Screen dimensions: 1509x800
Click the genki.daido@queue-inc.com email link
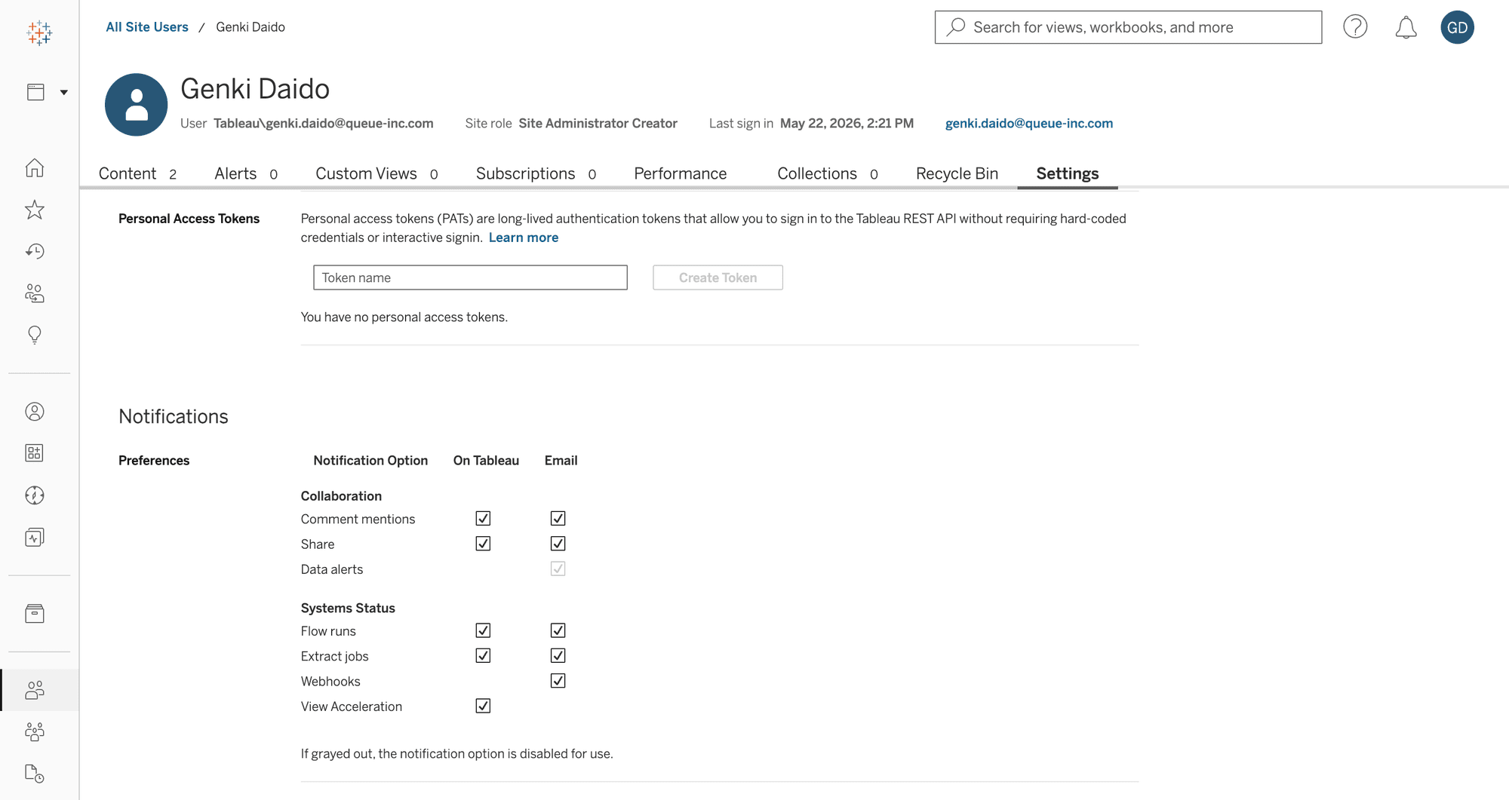[x=1028, y=123]
